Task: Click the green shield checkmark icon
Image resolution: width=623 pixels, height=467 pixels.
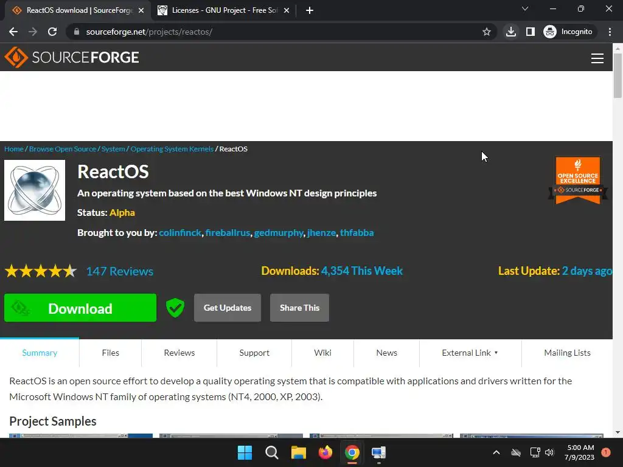Action: 175,308
